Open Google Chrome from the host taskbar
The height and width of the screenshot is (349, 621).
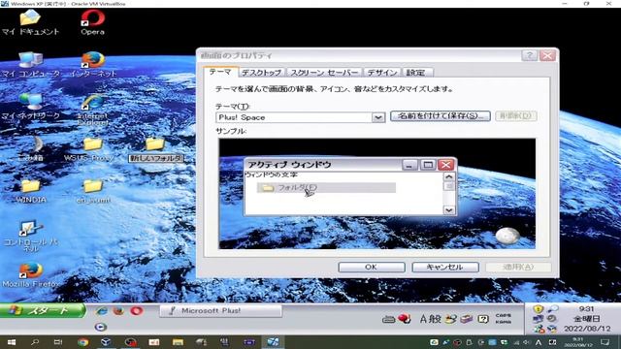(82, 342)
